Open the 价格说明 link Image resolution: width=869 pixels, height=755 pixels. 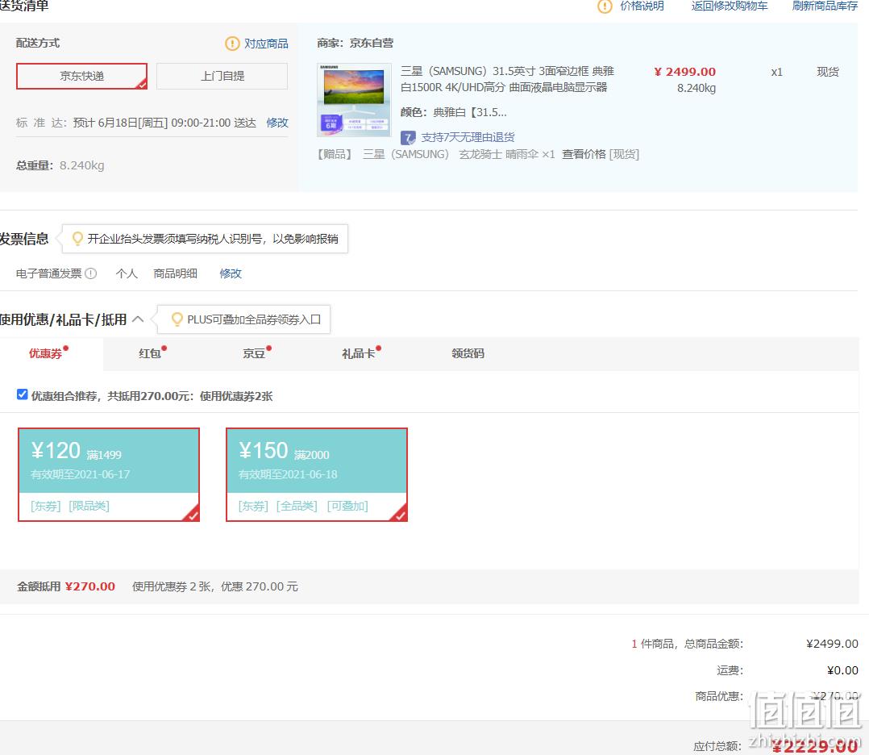point(642,6)
